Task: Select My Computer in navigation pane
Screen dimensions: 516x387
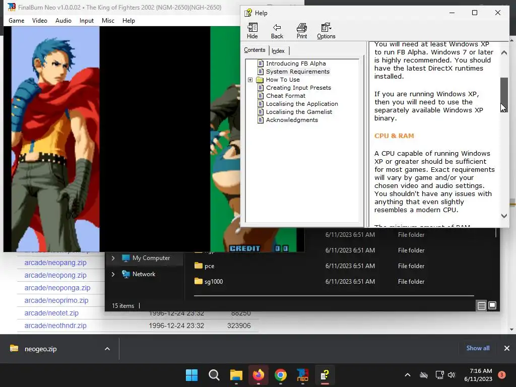Action: 151,258
